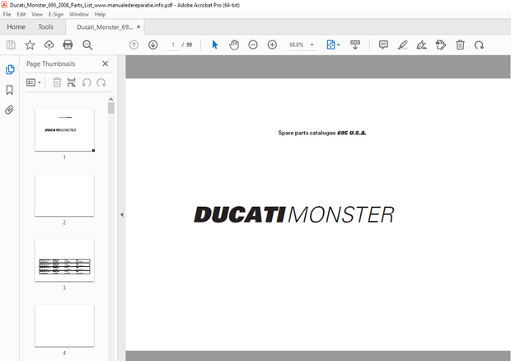Open Page Thumbnails sidebar icon
This screenshot has height=361, width=511.
[10, 69]
